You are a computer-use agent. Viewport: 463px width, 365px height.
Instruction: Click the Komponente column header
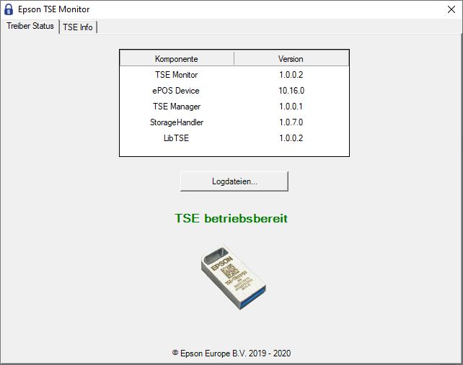pyautogui.click(x=177, y=59)
